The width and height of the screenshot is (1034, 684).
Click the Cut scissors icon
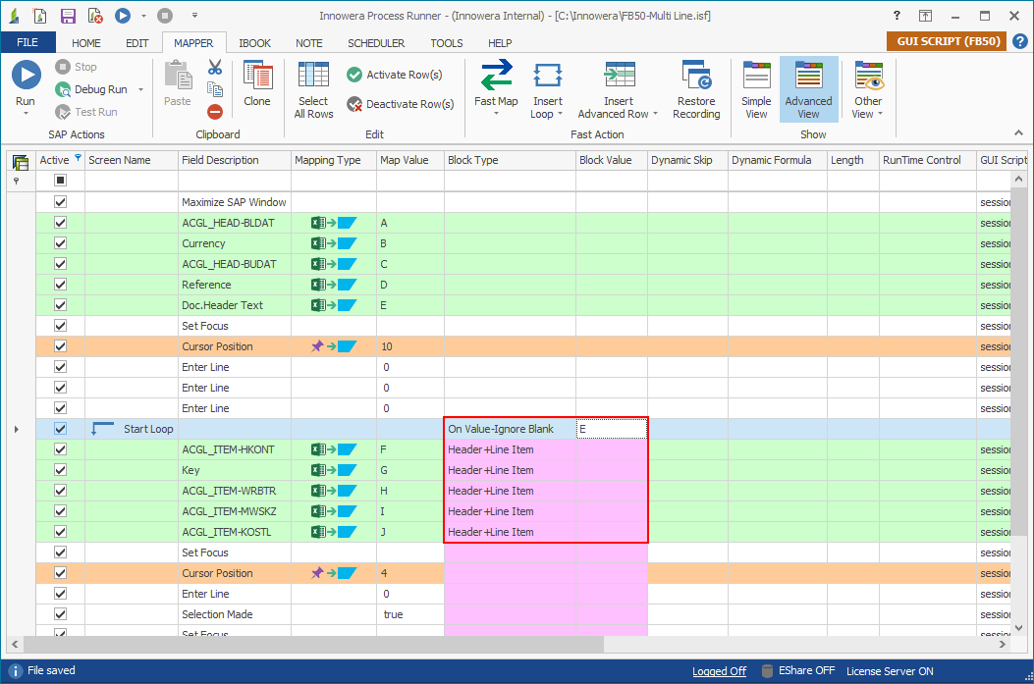(215, 68)
